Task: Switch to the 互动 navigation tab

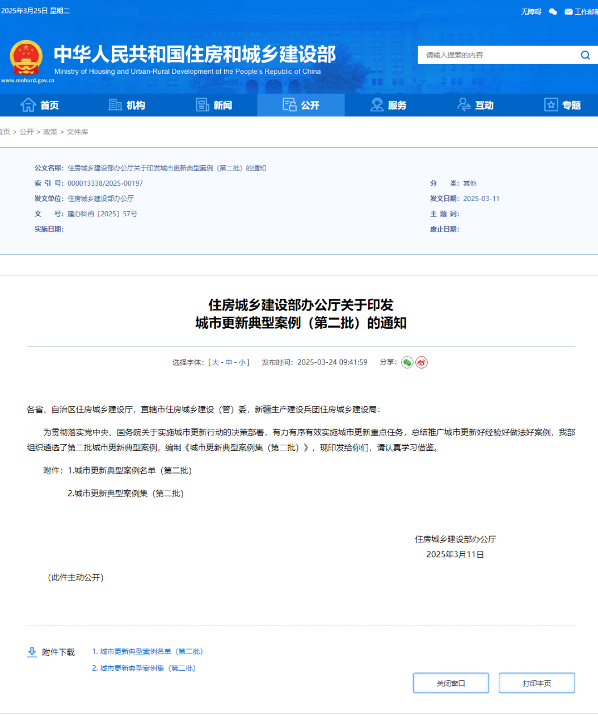Action: [x=475, y=105]
